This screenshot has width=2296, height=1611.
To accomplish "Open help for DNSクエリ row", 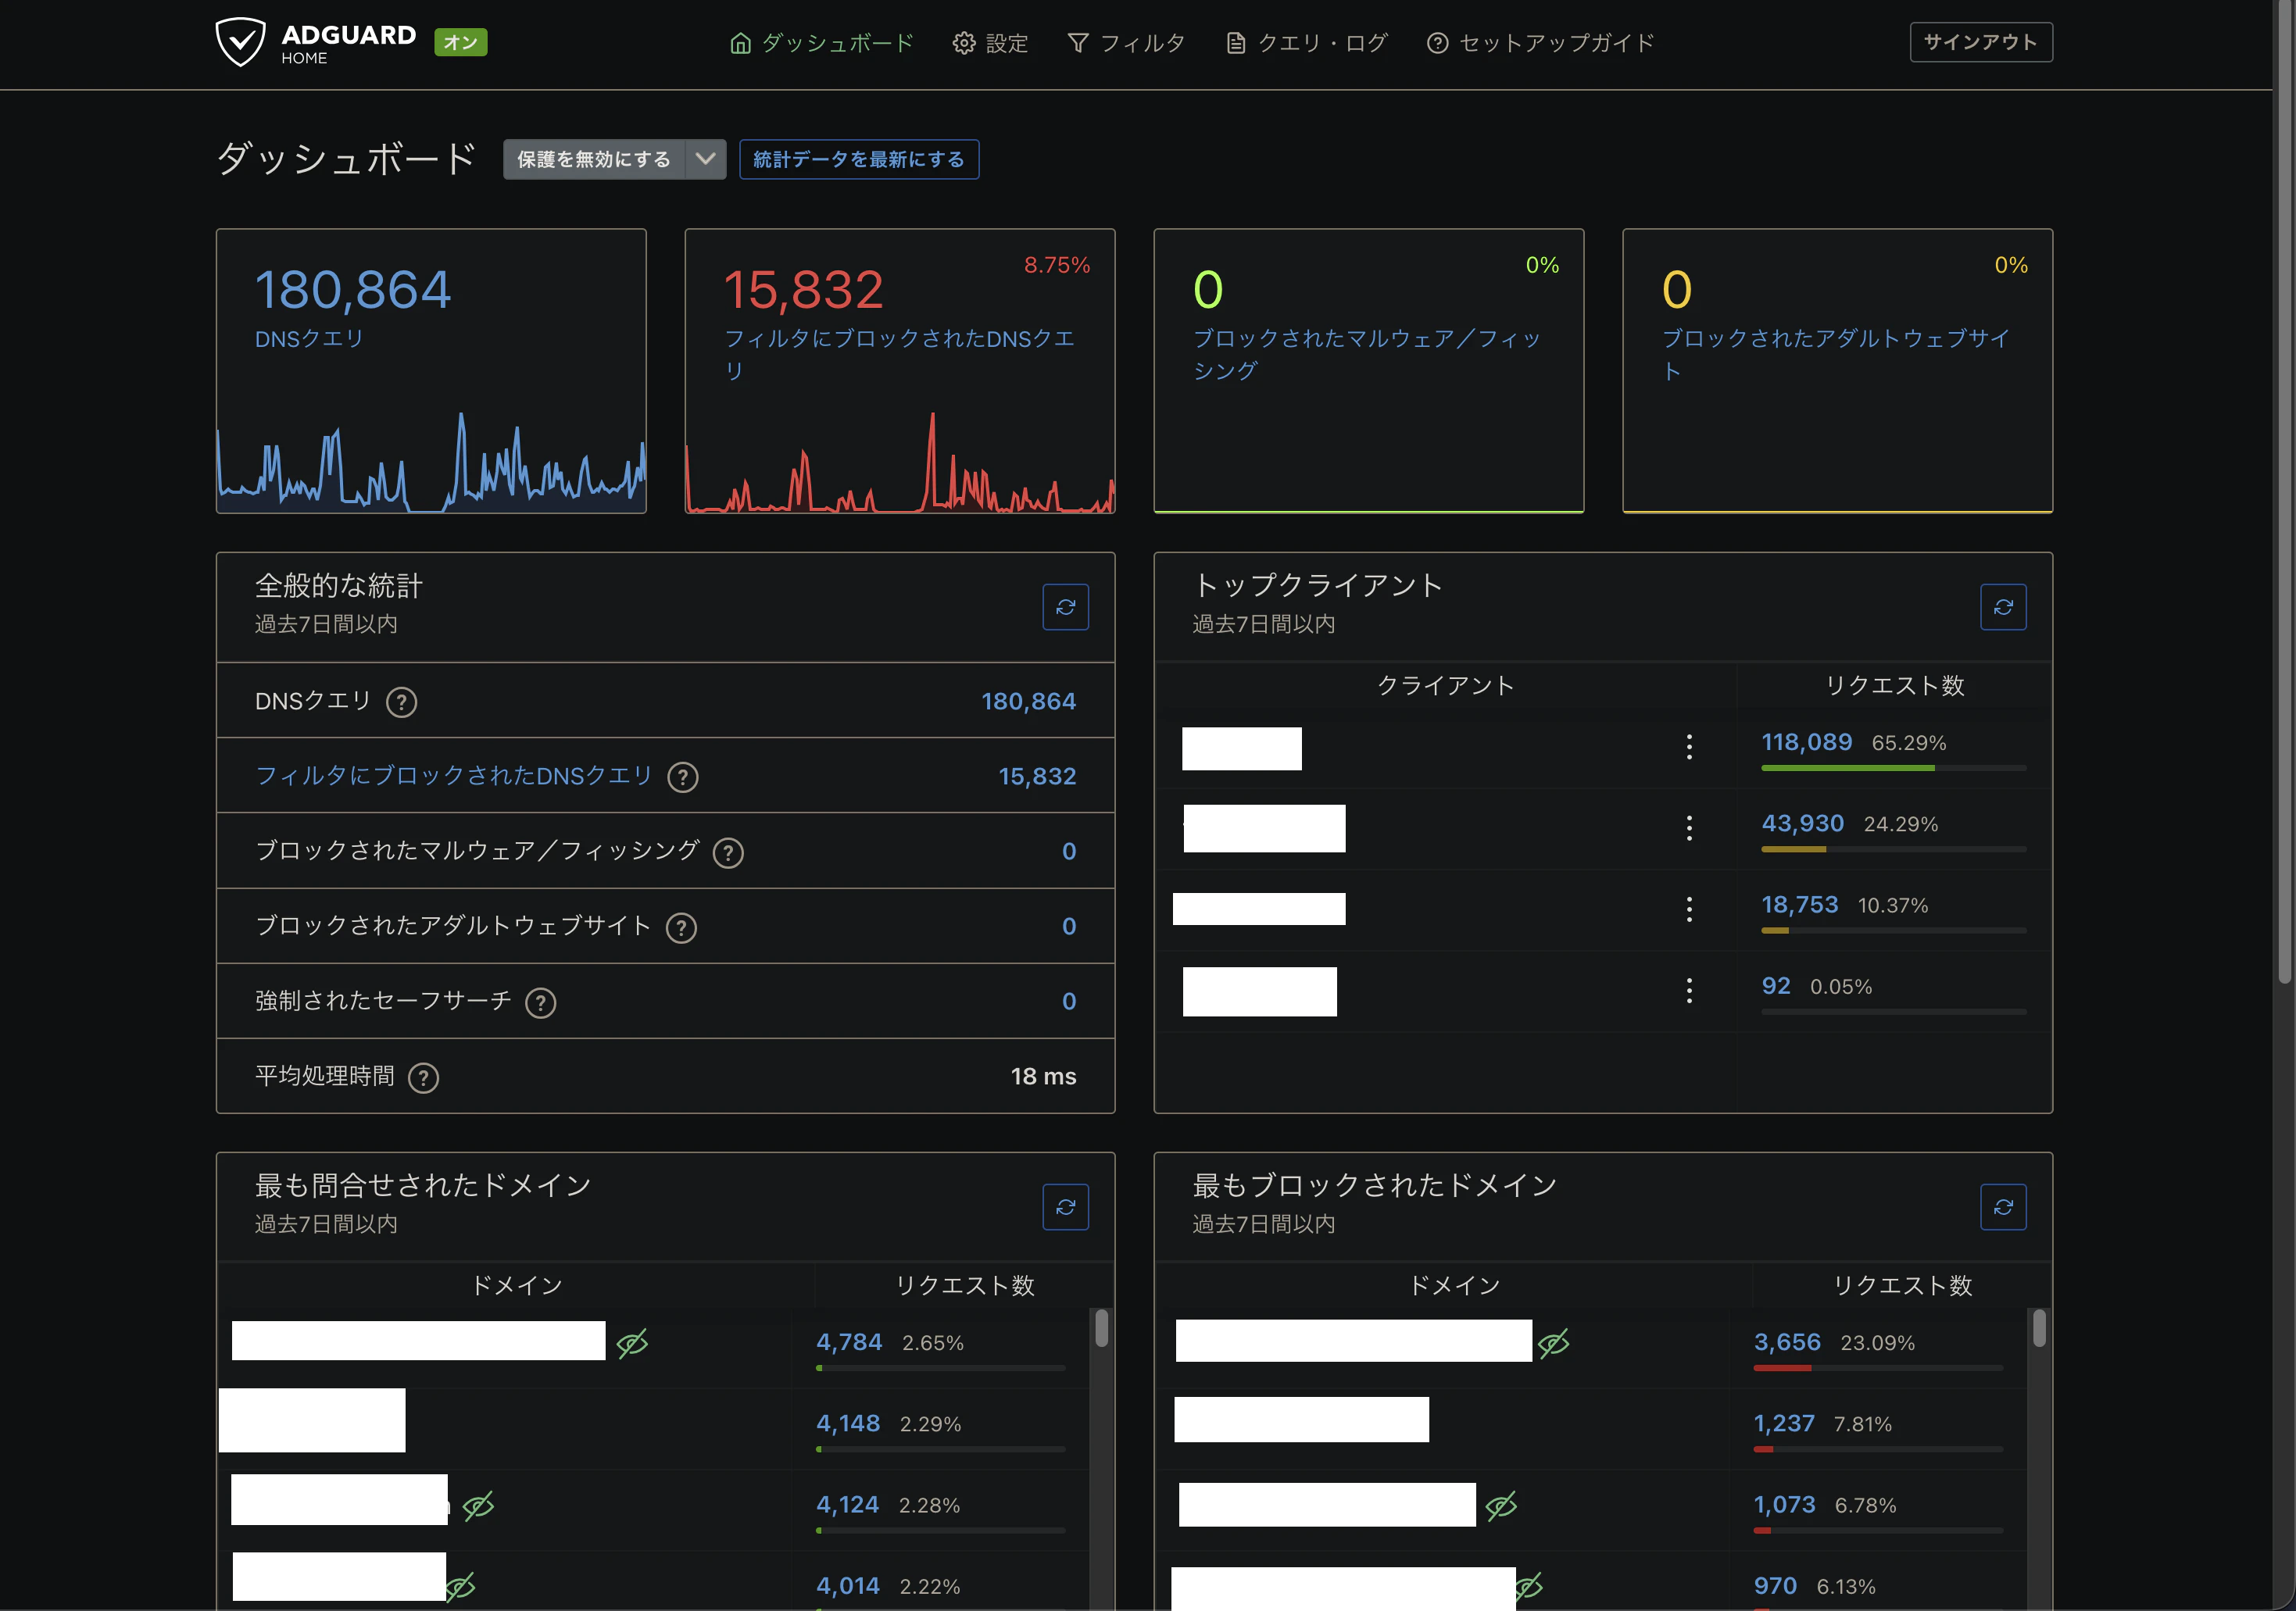I will 402,702.
